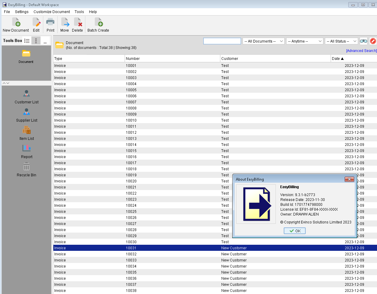The image size is (377, 294).
Task: Click the Delete document icon
Action: pos(77,25)
